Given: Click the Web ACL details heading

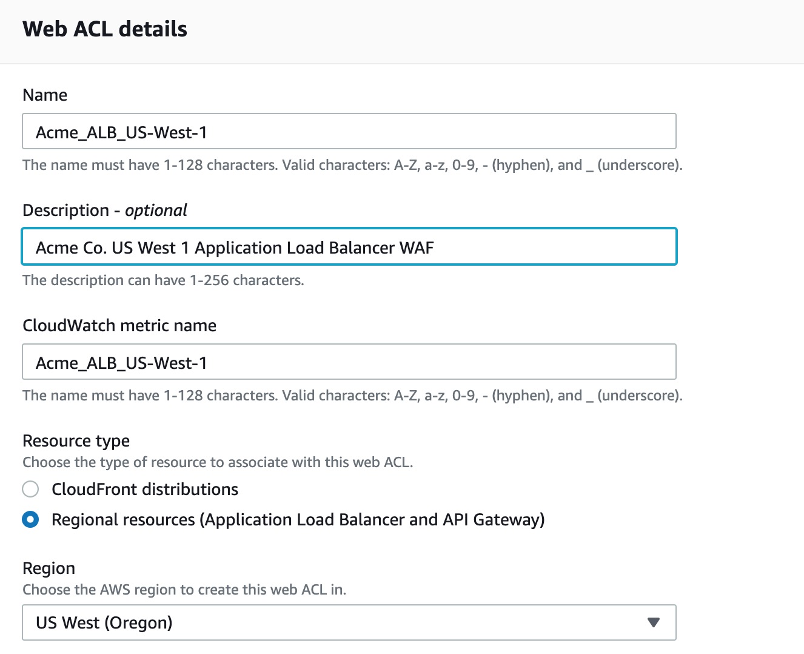Looking at the screenshot, I should tap(105, 29).
